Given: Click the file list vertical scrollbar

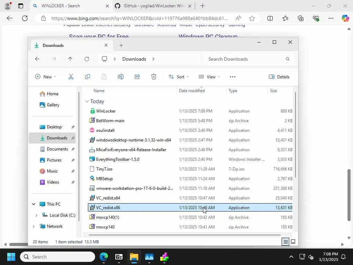Looking at the screenshot, I should [295, 135].
